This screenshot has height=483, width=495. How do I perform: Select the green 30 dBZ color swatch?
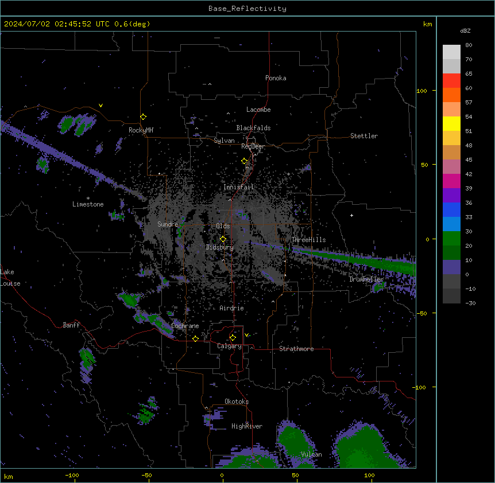click(451, 239)
